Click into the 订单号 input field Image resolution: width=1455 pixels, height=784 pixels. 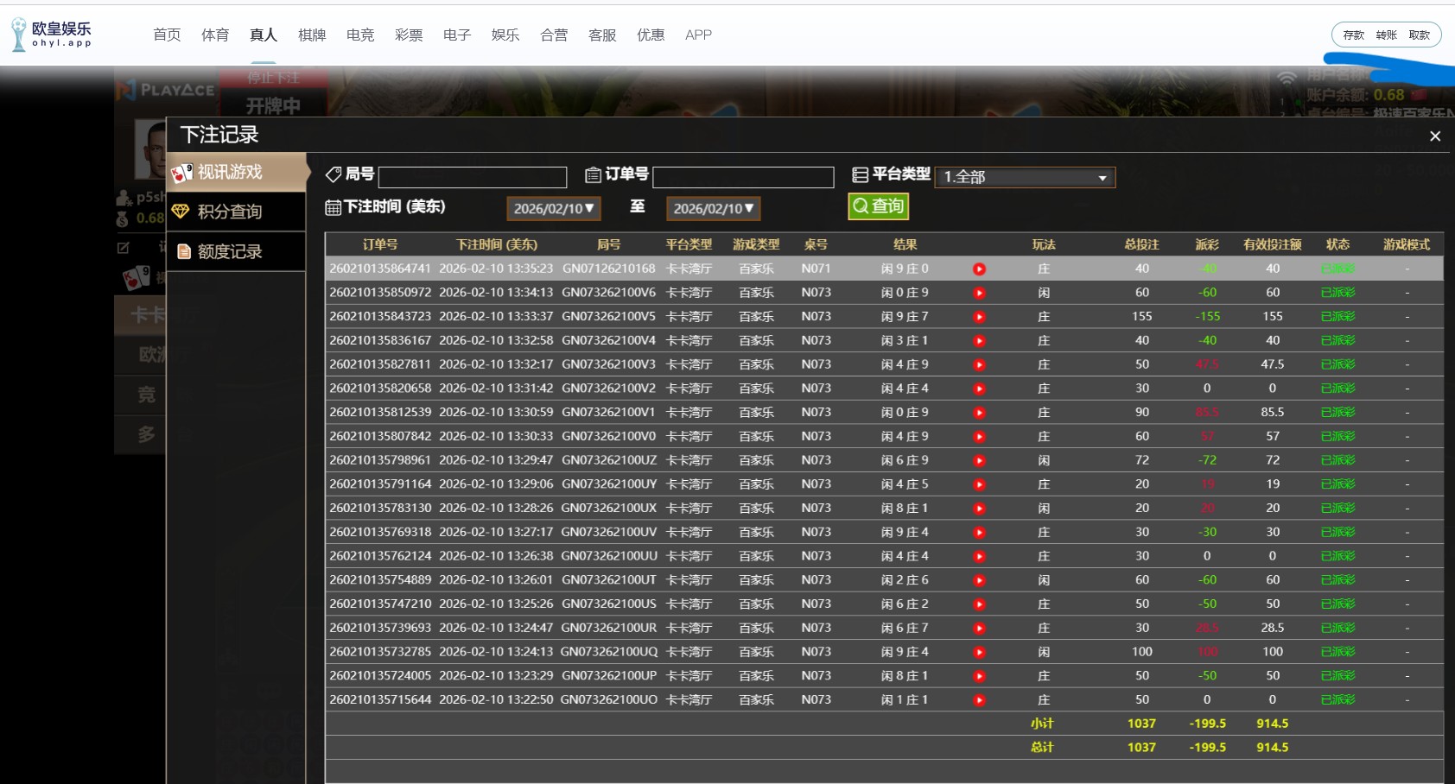click(x=743, y=176)
